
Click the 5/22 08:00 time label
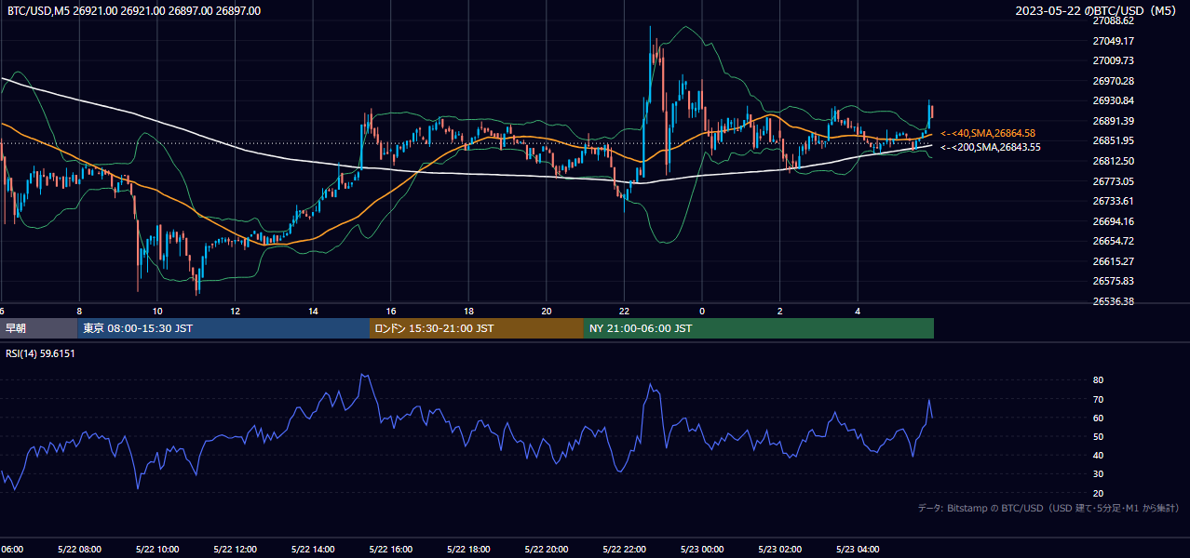pyautogui.click(x=79, y=549)
